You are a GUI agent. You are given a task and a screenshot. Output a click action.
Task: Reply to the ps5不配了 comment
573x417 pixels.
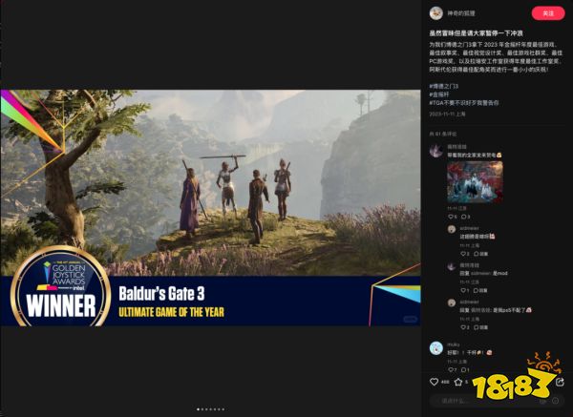point(480,327)
